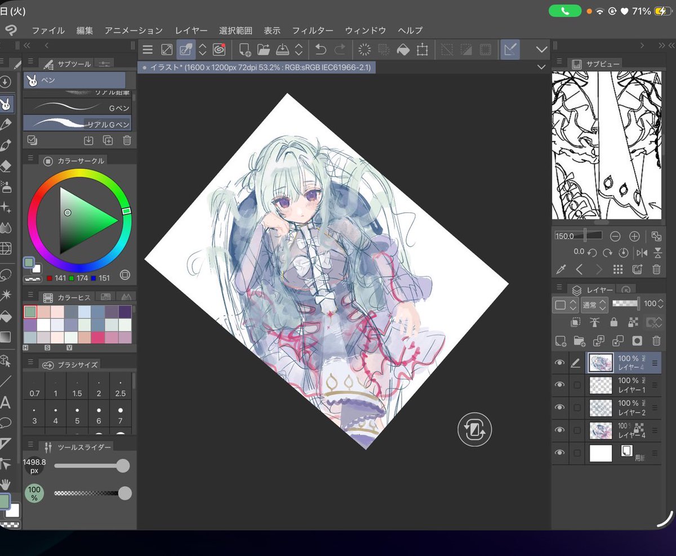Expand the command bar chevron
Screen dimensions: 676x556
(541, 50)
